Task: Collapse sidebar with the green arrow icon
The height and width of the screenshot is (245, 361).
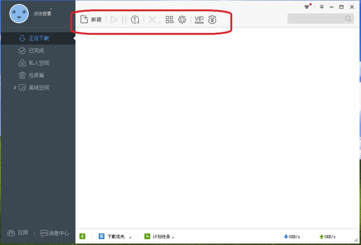Action: [83, 236]
